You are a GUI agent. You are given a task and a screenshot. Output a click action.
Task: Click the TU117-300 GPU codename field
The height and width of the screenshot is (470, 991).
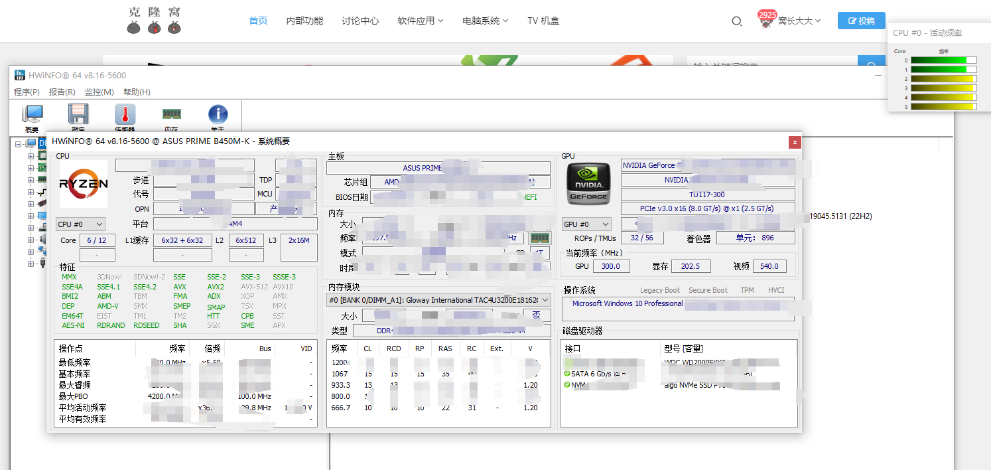point(708,195)
